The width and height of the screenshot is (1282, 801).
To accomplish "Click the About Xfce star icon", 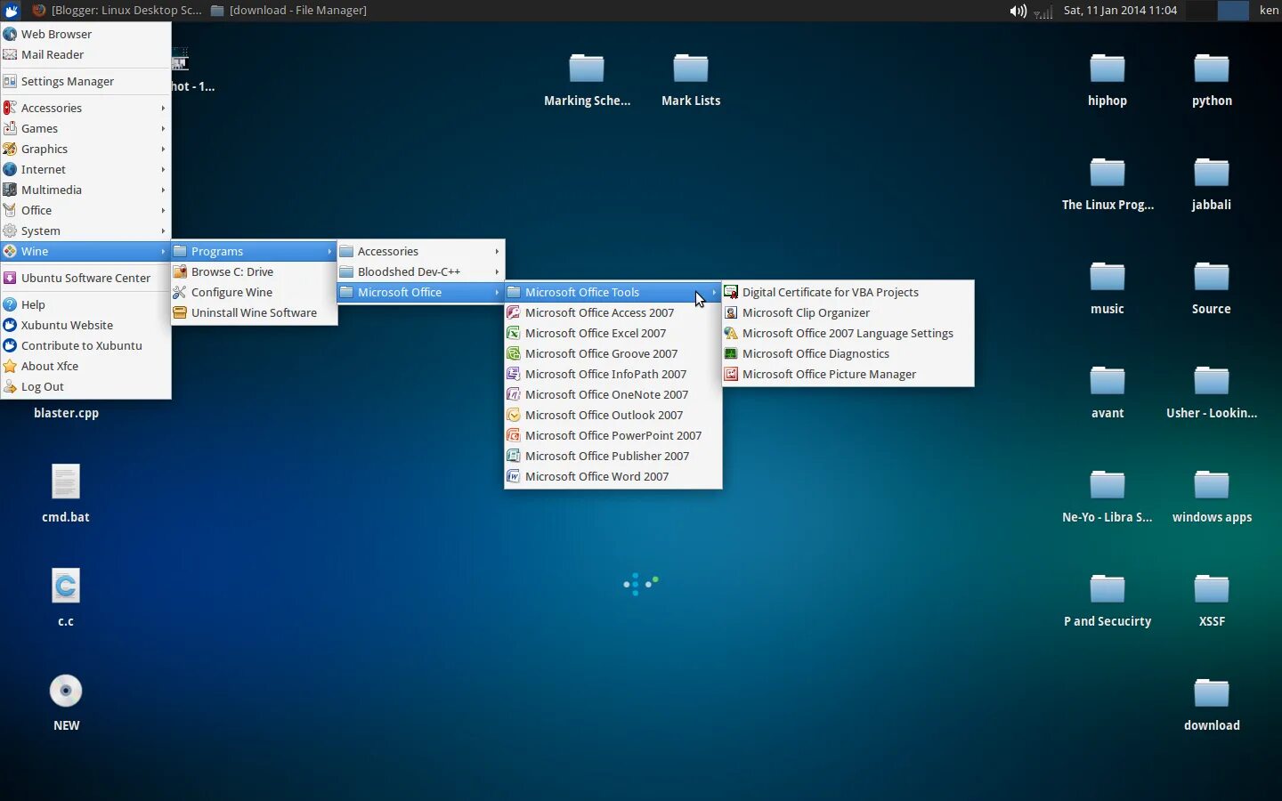I will click(10, 366).
